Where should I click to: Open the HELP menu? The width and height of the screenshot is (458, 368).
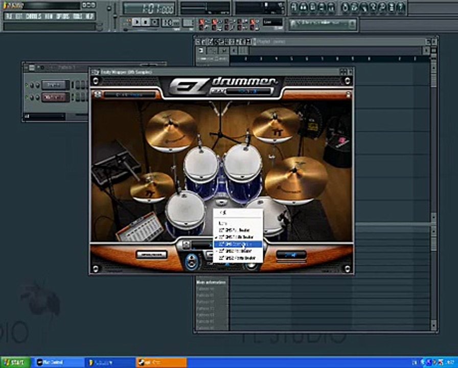(x=89, y=16)
